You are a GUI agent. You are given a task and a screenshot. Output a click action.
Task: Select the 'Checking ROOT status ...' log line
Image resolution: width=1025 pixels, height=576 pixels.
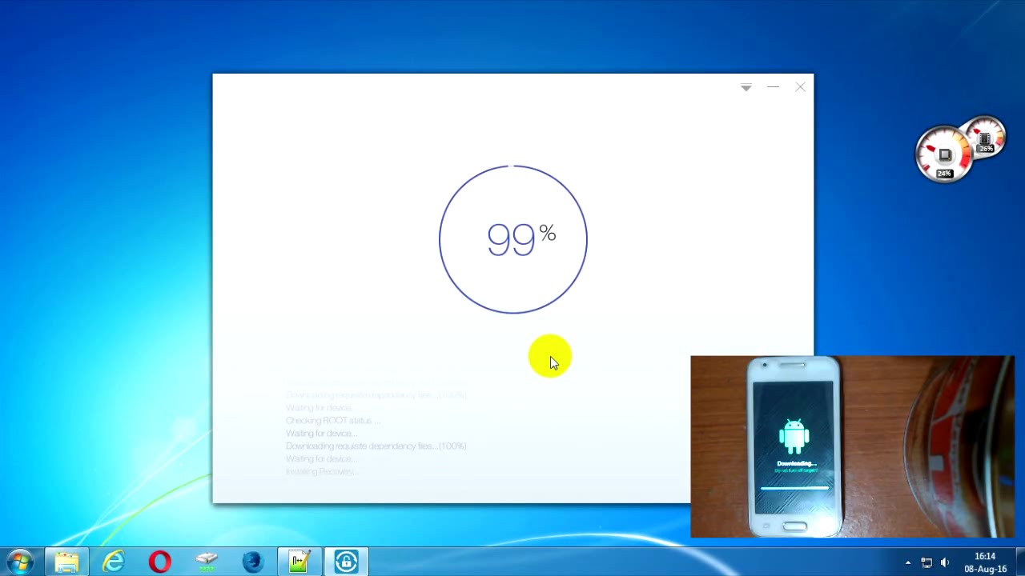tap(332, 420)
